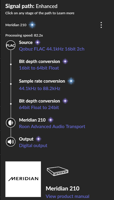
Task: Click the purple star next to Output
Action: [x=39, y=139]
